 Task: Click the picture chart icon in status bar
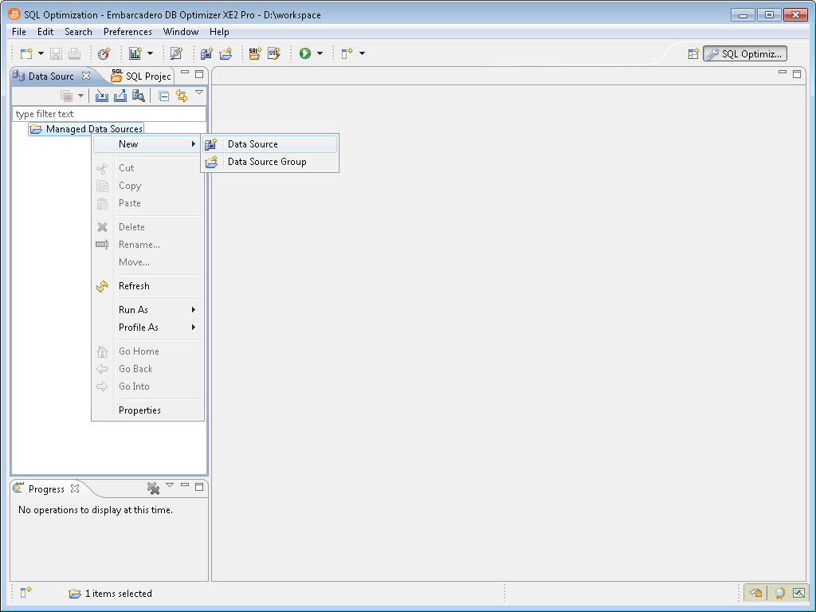coord(798,593)
